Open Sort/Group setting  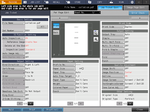click(13, 68)
